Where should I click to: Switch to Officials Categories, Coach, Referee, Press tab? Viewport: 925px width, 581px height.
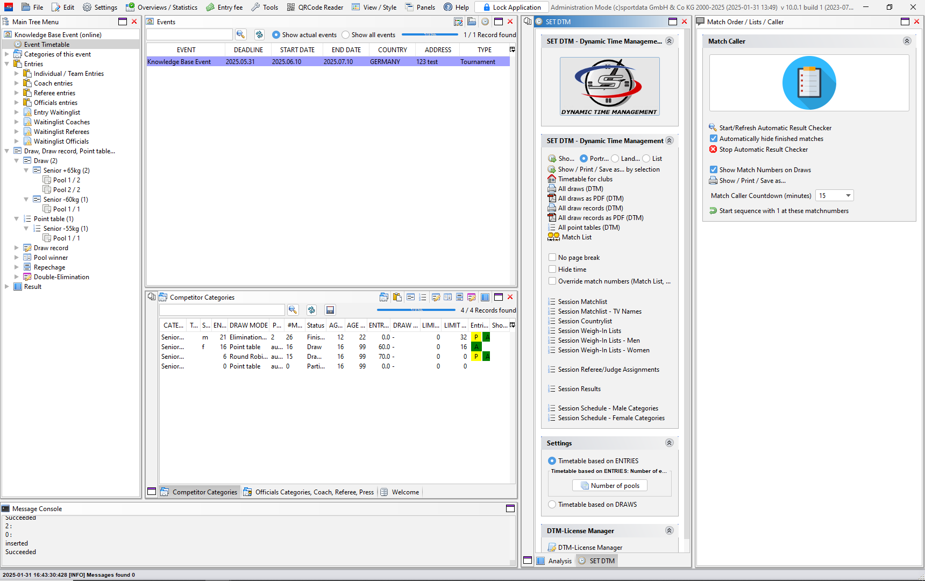[x=308, y=492]
